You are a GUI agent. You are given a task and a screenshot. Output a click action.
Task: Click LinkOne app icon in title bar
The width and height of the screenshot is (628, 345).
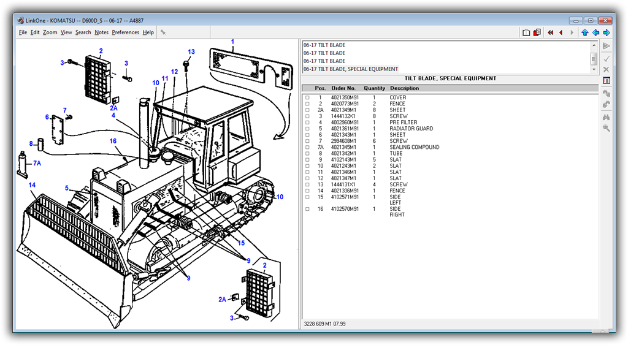click(x=20, y=20)
